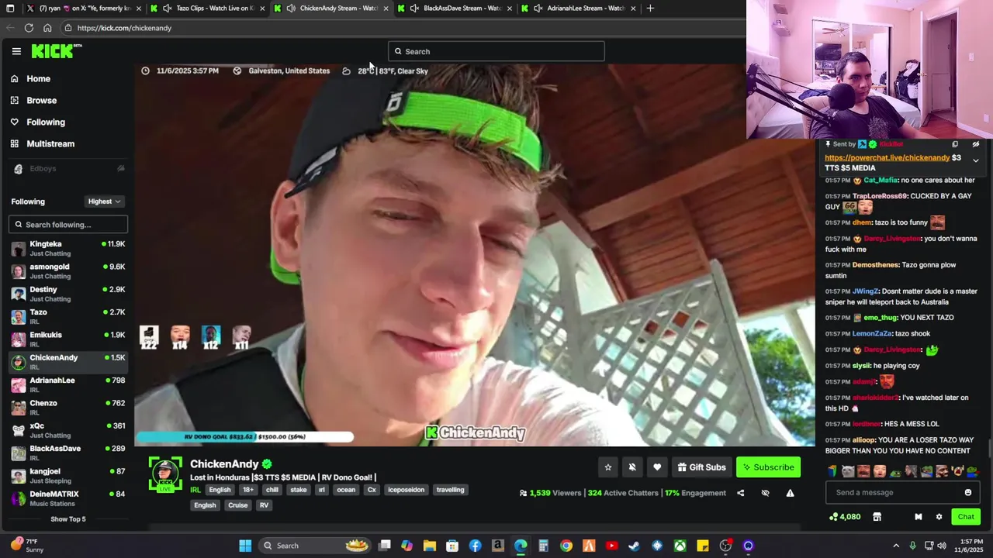Show hidden system tray icons
This screenshot has height=558, width=993.
(896, 546)
